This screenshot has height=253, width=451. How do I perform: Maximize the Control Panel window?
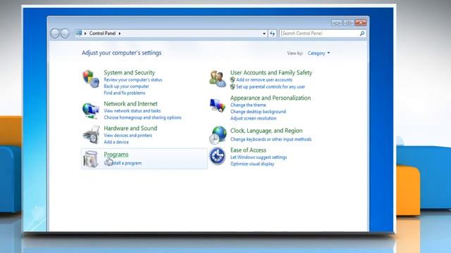(x=349, y=22)
